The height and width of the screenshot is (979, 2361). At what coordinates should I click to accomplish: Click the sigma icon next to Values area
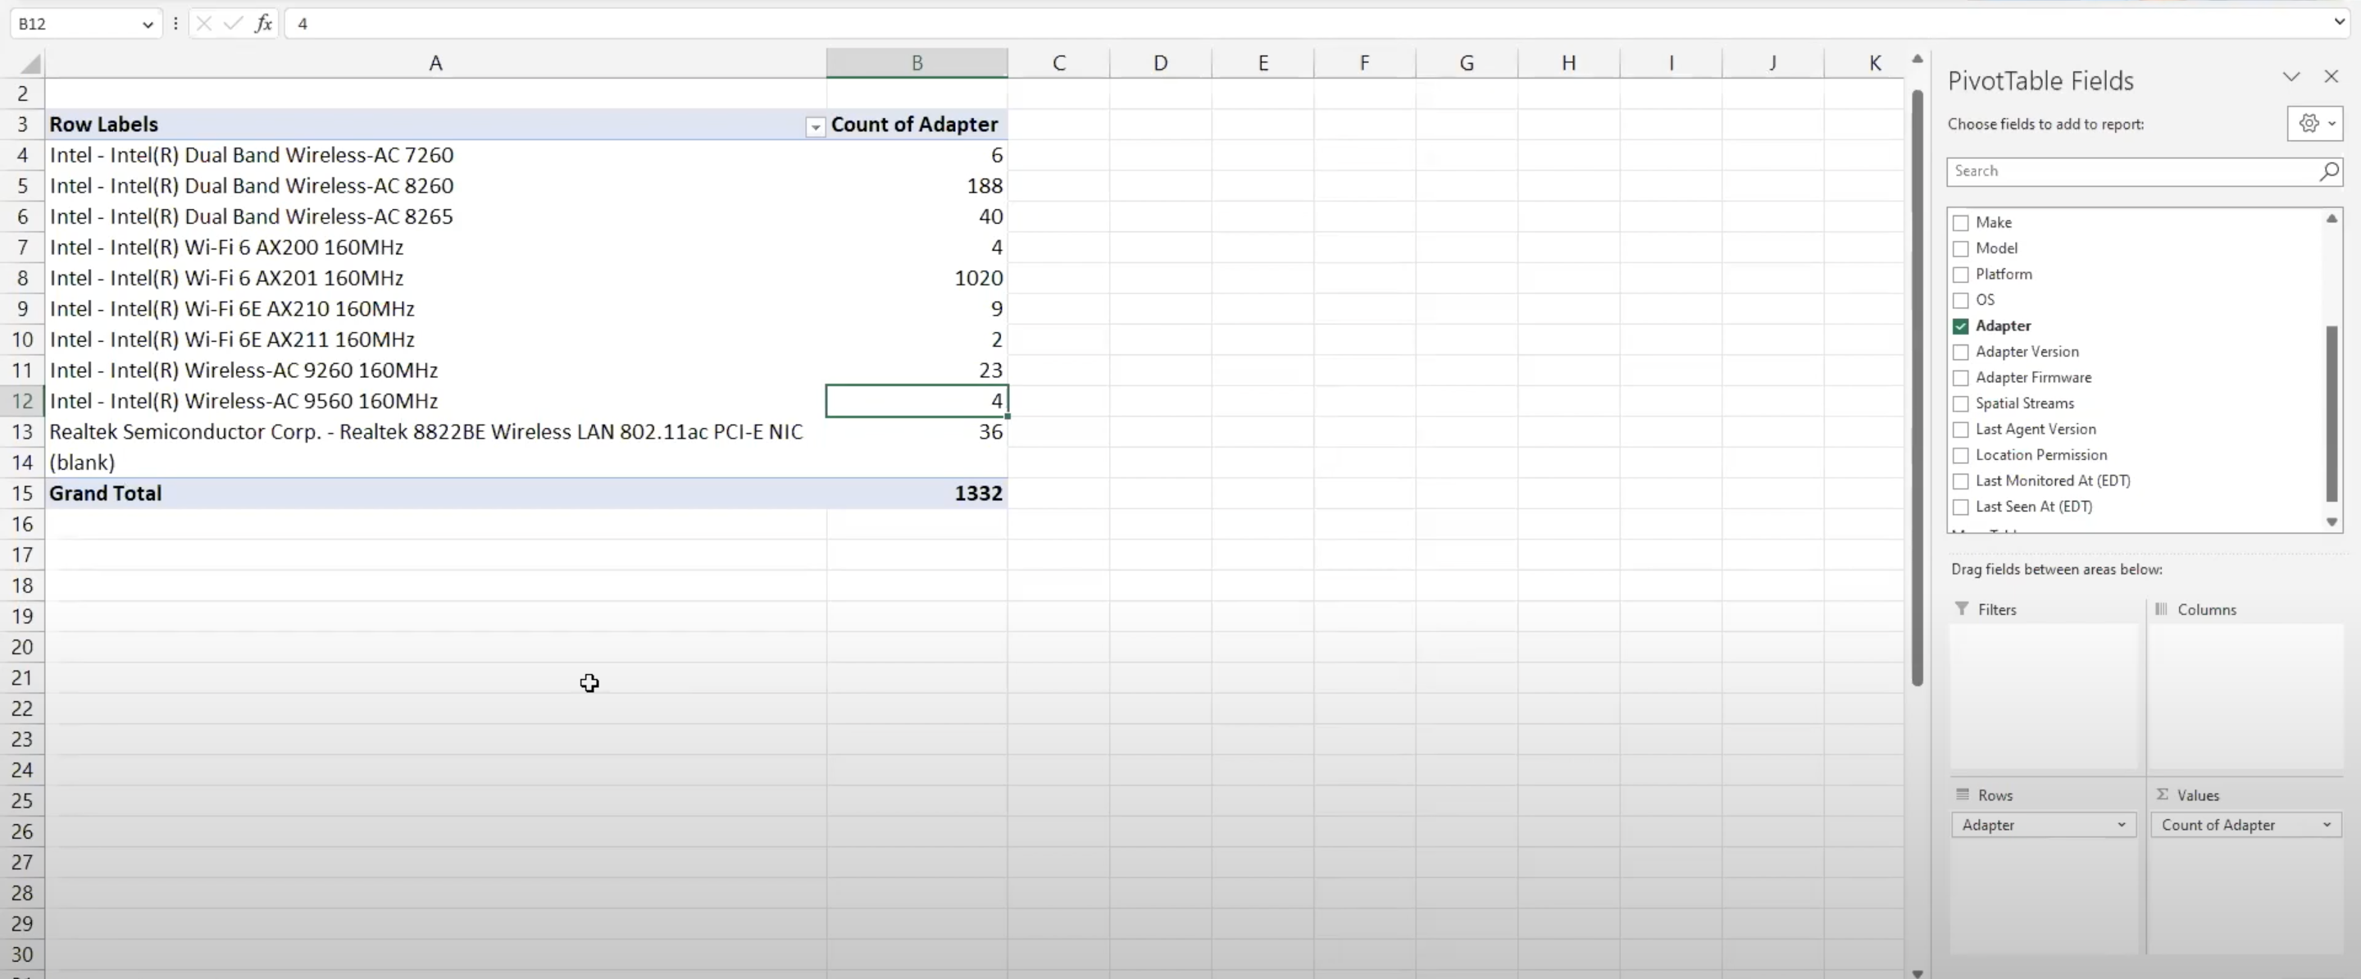point(2163,795)
